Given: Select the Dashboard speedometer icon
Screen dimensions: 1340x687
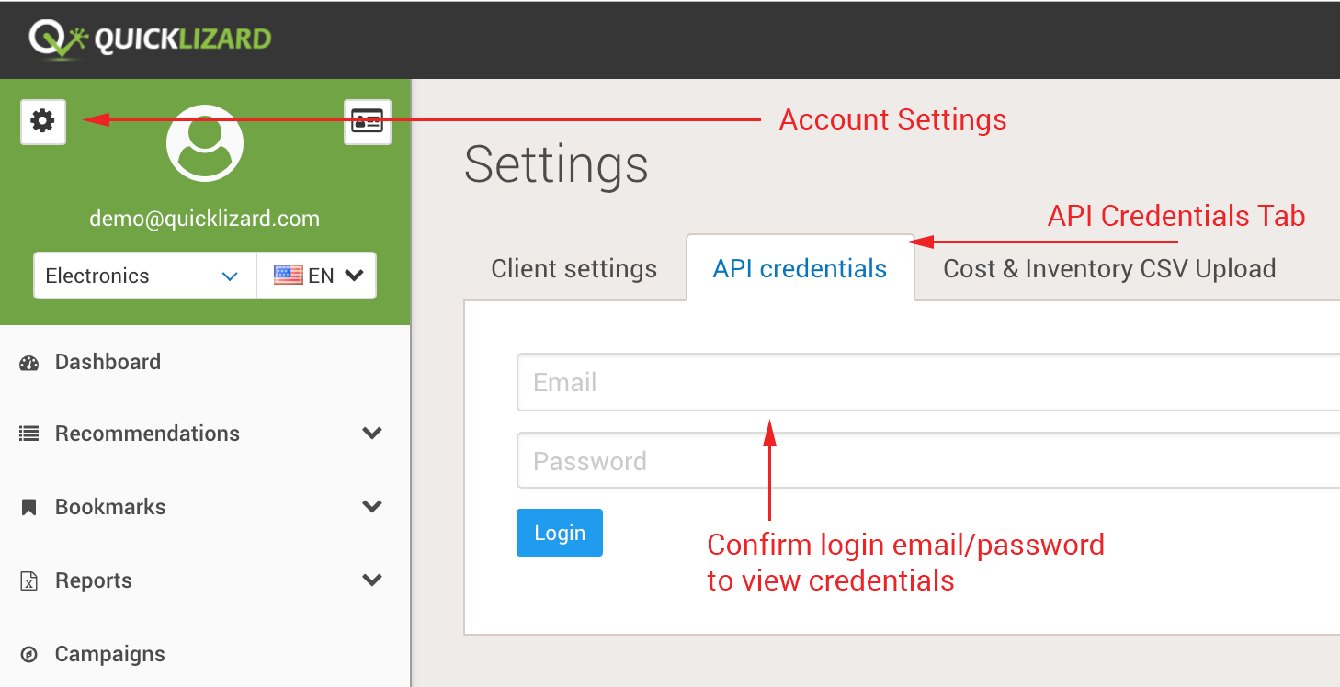Looking at the screenshot, I should tap(28, 362).
